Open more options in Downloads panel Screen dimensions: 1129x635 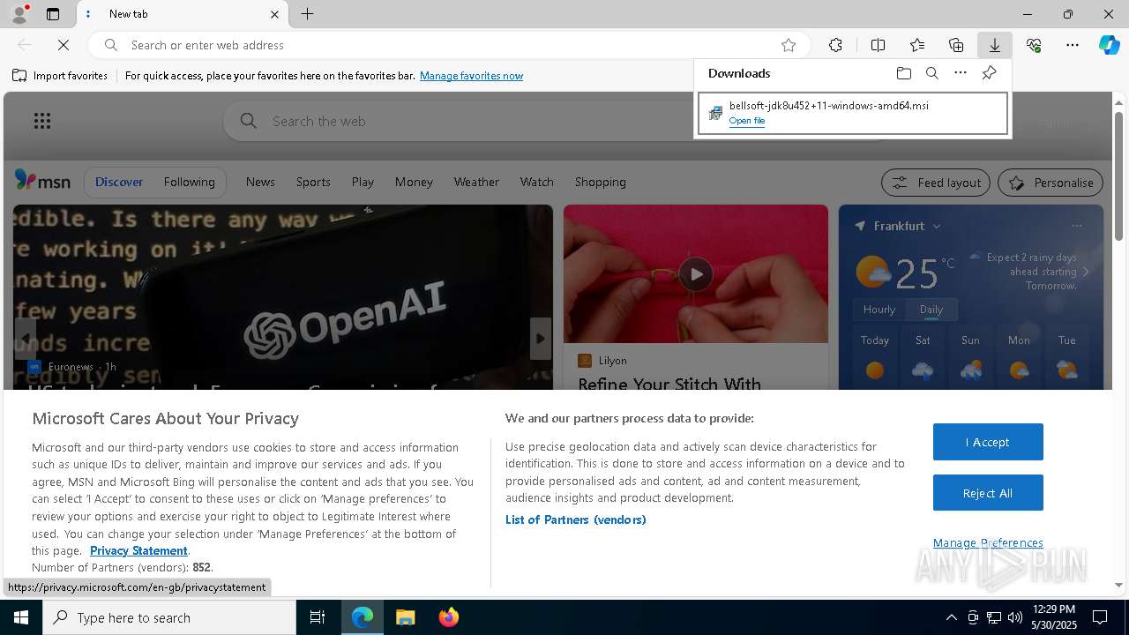[961, 73]
